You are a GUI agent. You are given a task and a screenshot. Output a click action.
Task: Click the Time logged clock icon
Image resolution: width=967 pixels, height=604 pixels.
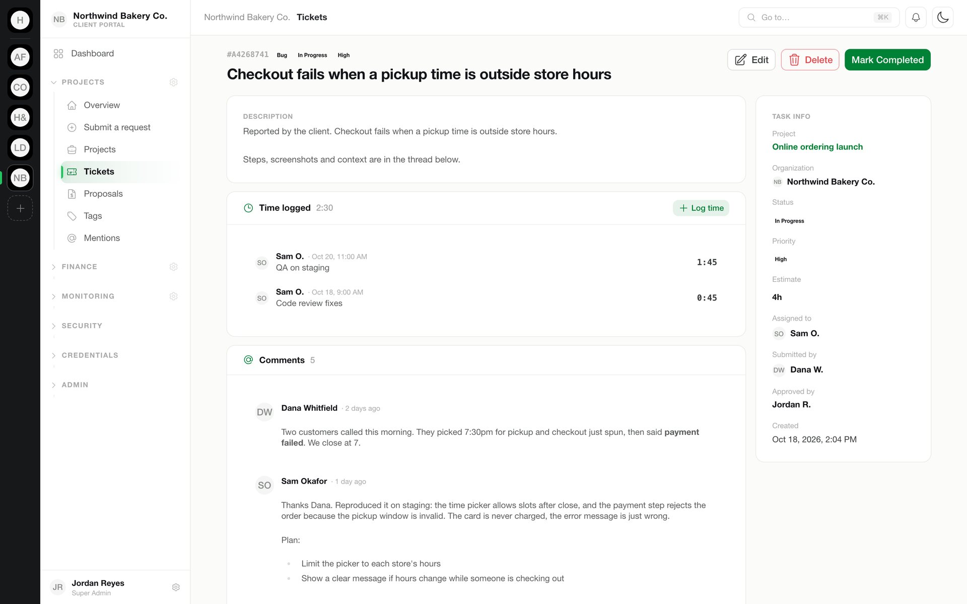click(248, 208)
